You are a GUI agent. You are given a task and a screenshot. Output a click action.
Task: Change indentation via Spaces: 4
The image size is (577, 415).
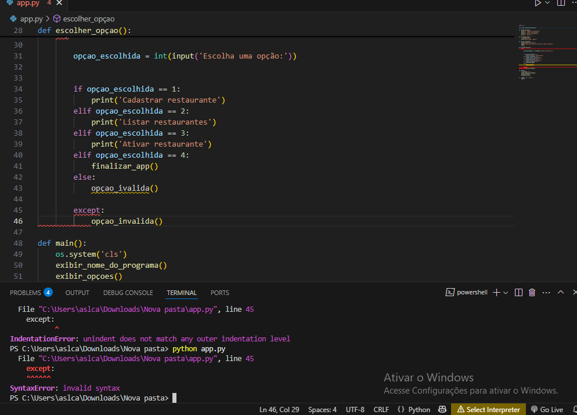322,409
